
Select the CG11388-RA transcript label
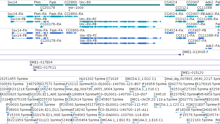coord(208,19)
